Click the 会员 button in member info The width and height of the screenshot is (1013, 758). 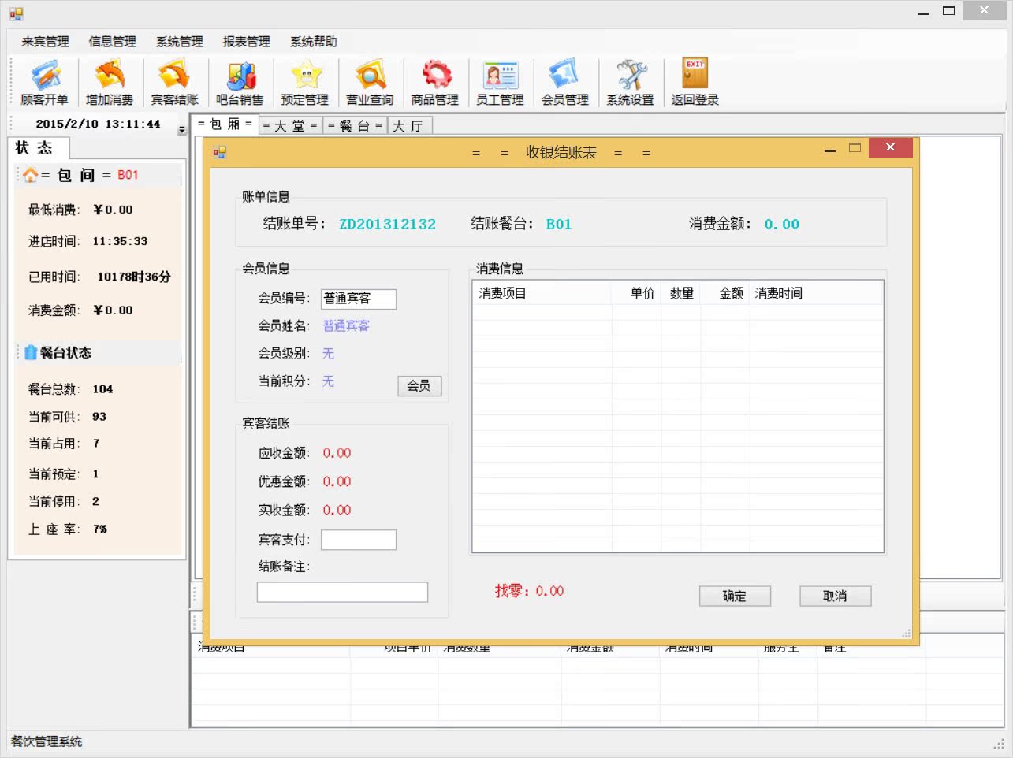point(419,386)
